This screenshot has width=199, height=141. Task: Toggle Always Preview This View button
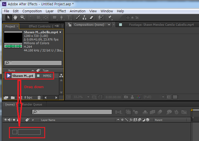click(x=69, y=97)
